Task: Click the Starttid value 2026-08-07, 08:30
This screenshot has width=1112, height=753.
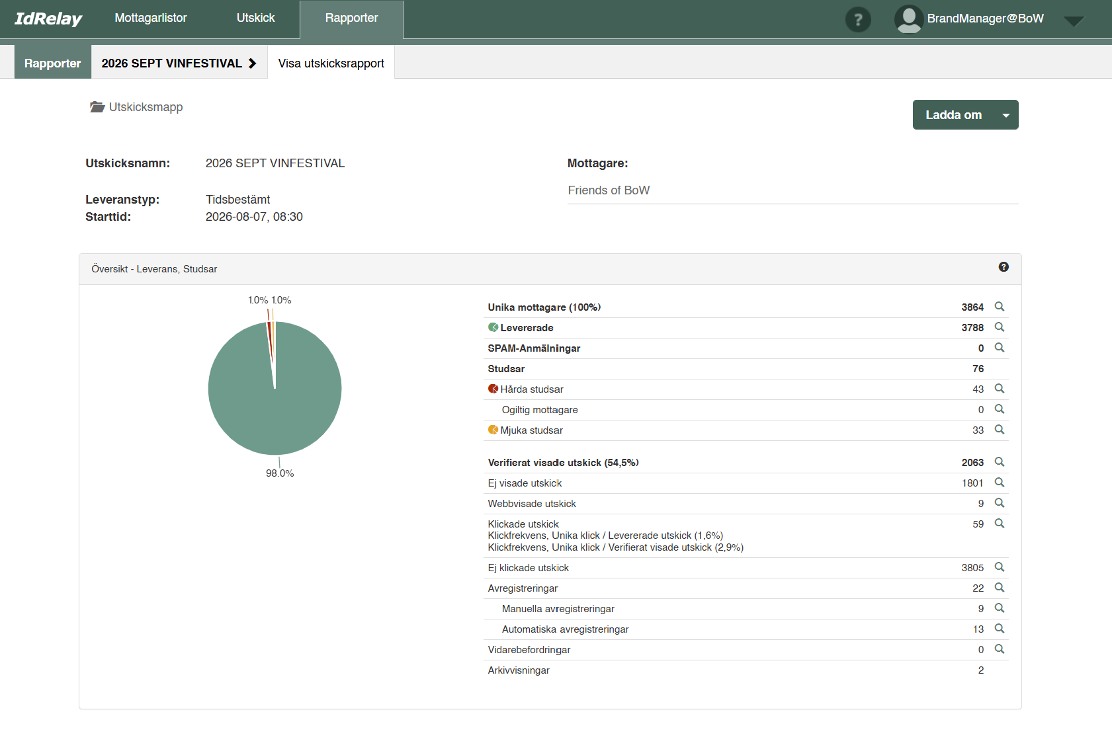Action: click(x=254, y=217)
